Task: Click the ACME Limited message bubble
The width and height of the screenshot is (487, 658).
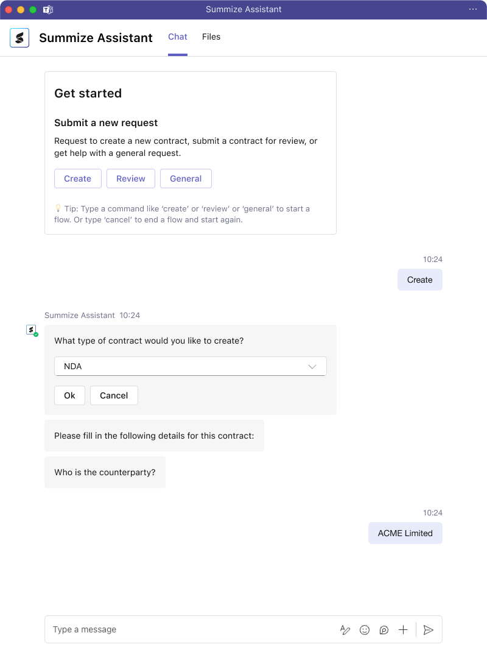Action: pos(405,533)
